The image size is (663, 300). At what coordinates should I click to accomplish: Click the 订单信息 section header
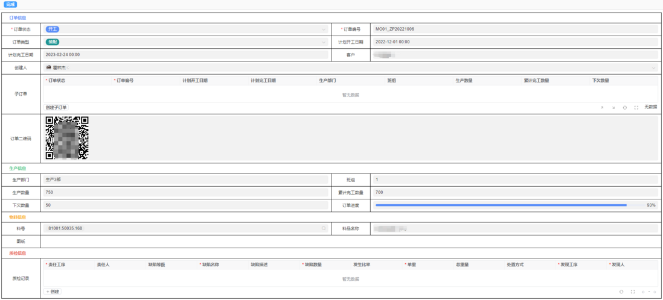pos(18,17)
